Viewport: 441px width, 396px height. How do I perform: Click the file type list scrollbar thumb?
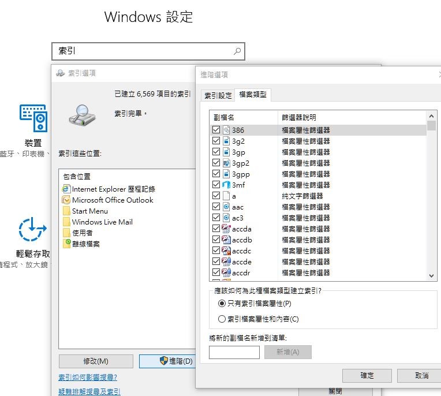[x=431, y=125]
